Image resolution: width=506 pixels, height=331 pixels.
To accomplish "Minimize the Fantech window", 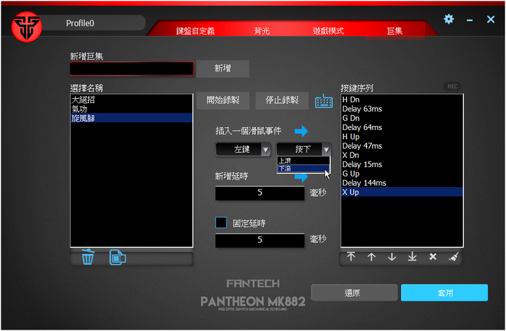I will (x=470, y=20).
